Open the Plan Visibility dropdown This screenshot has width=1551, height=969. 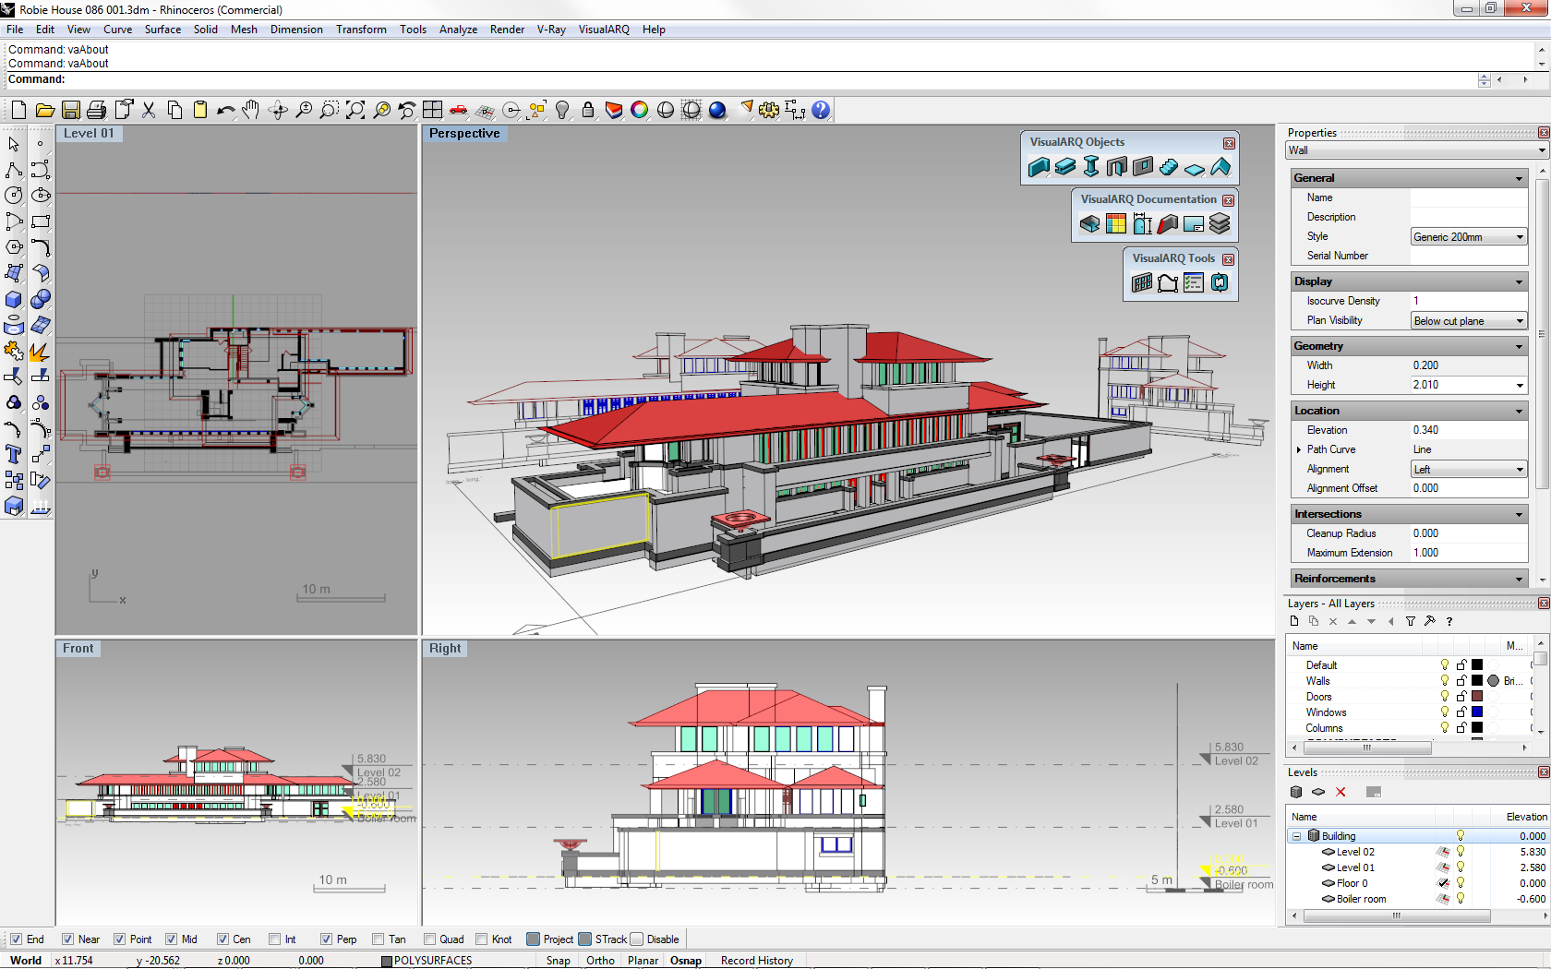point(1469,321)
